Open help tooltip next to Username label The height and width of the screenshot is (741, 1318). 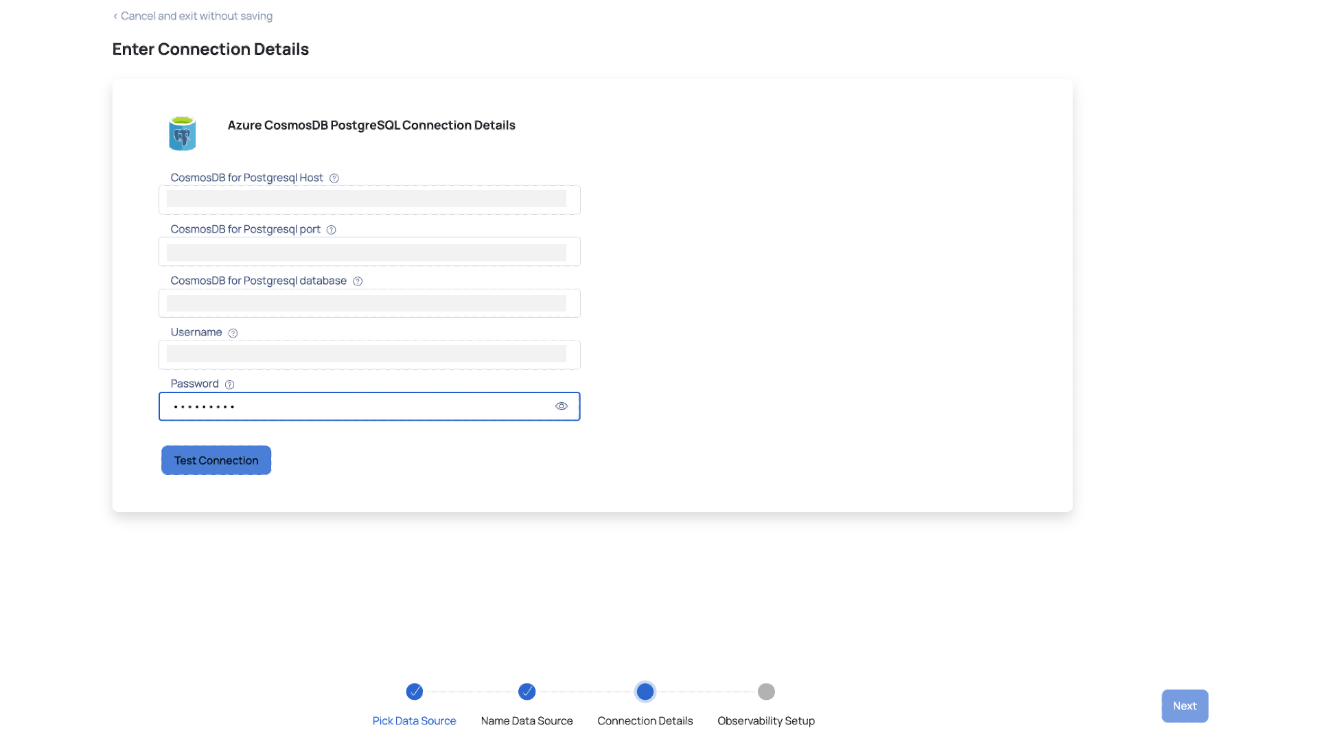pos(233,333)
